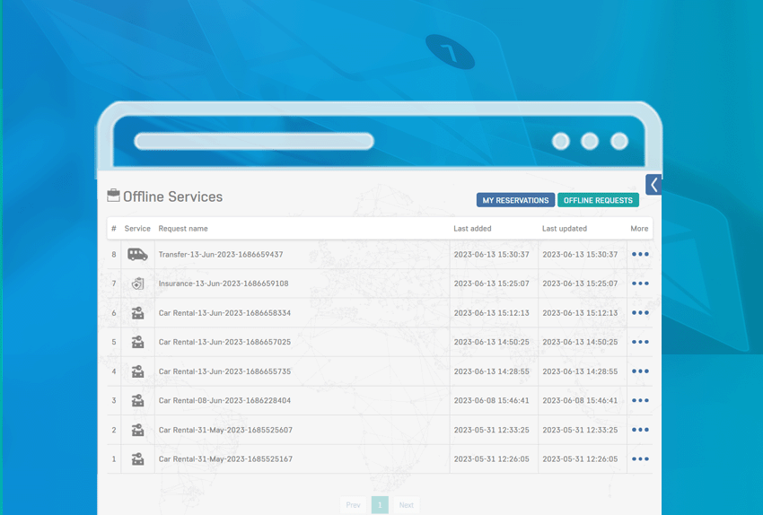This screenshot has height=515, width=763.
Task: Click last updated time 2023-05-31 12:26:05
Action: coord(580,459)
